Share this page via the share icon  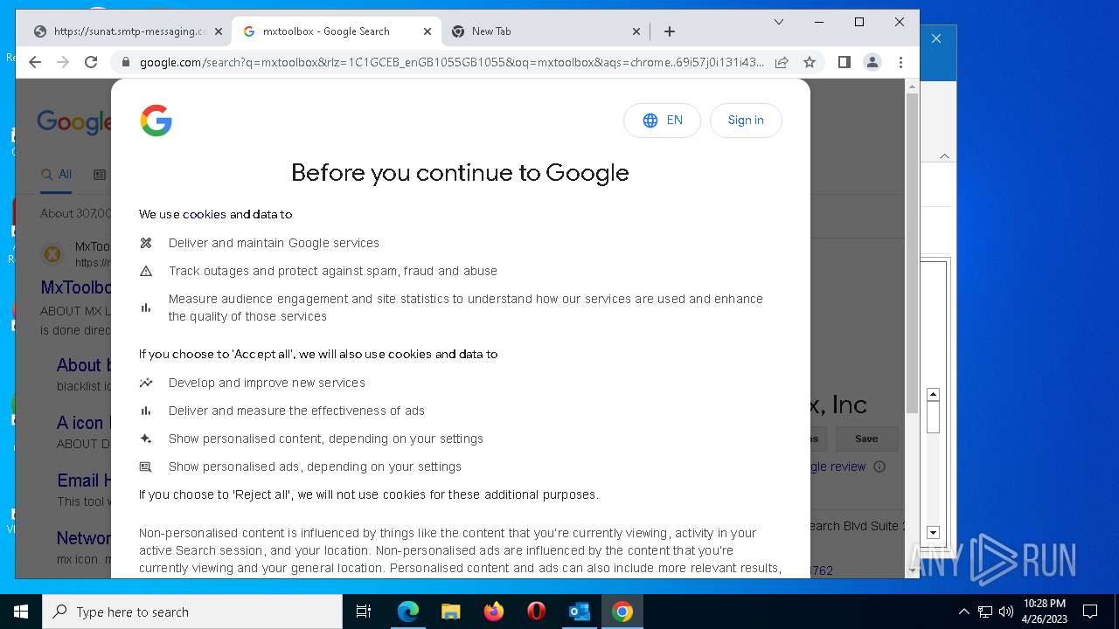click(x=782, y=62)
